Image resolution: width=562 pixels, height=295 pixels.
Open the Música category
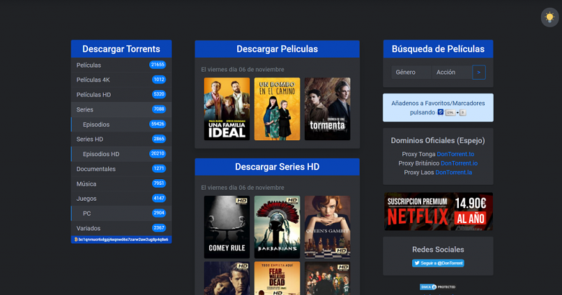(x=121, y=183)
